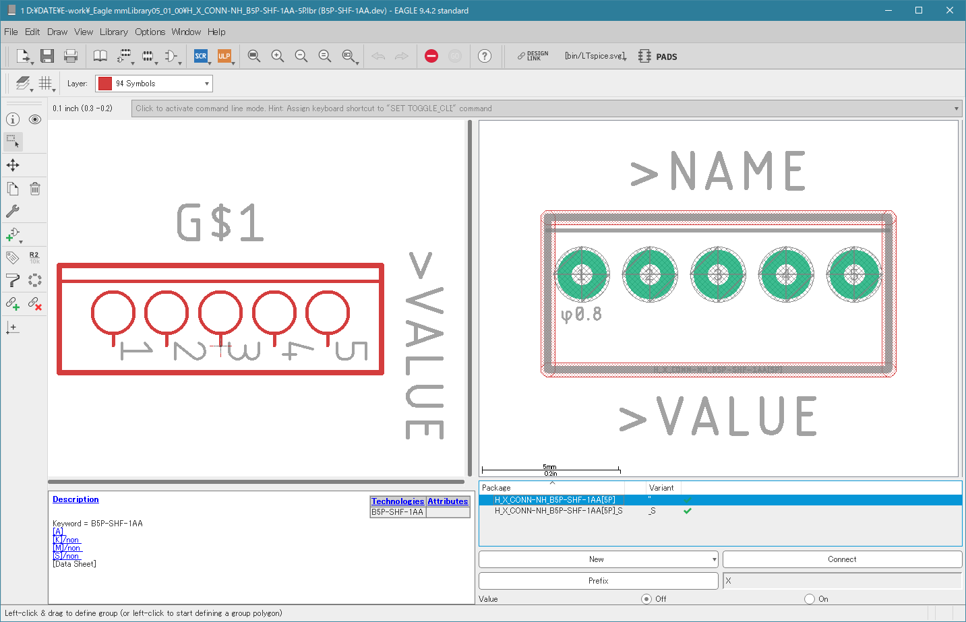This screenshot has height=622, width=966.
Task: Toggle the Show eye icon tool
Action: click(35, 119)
